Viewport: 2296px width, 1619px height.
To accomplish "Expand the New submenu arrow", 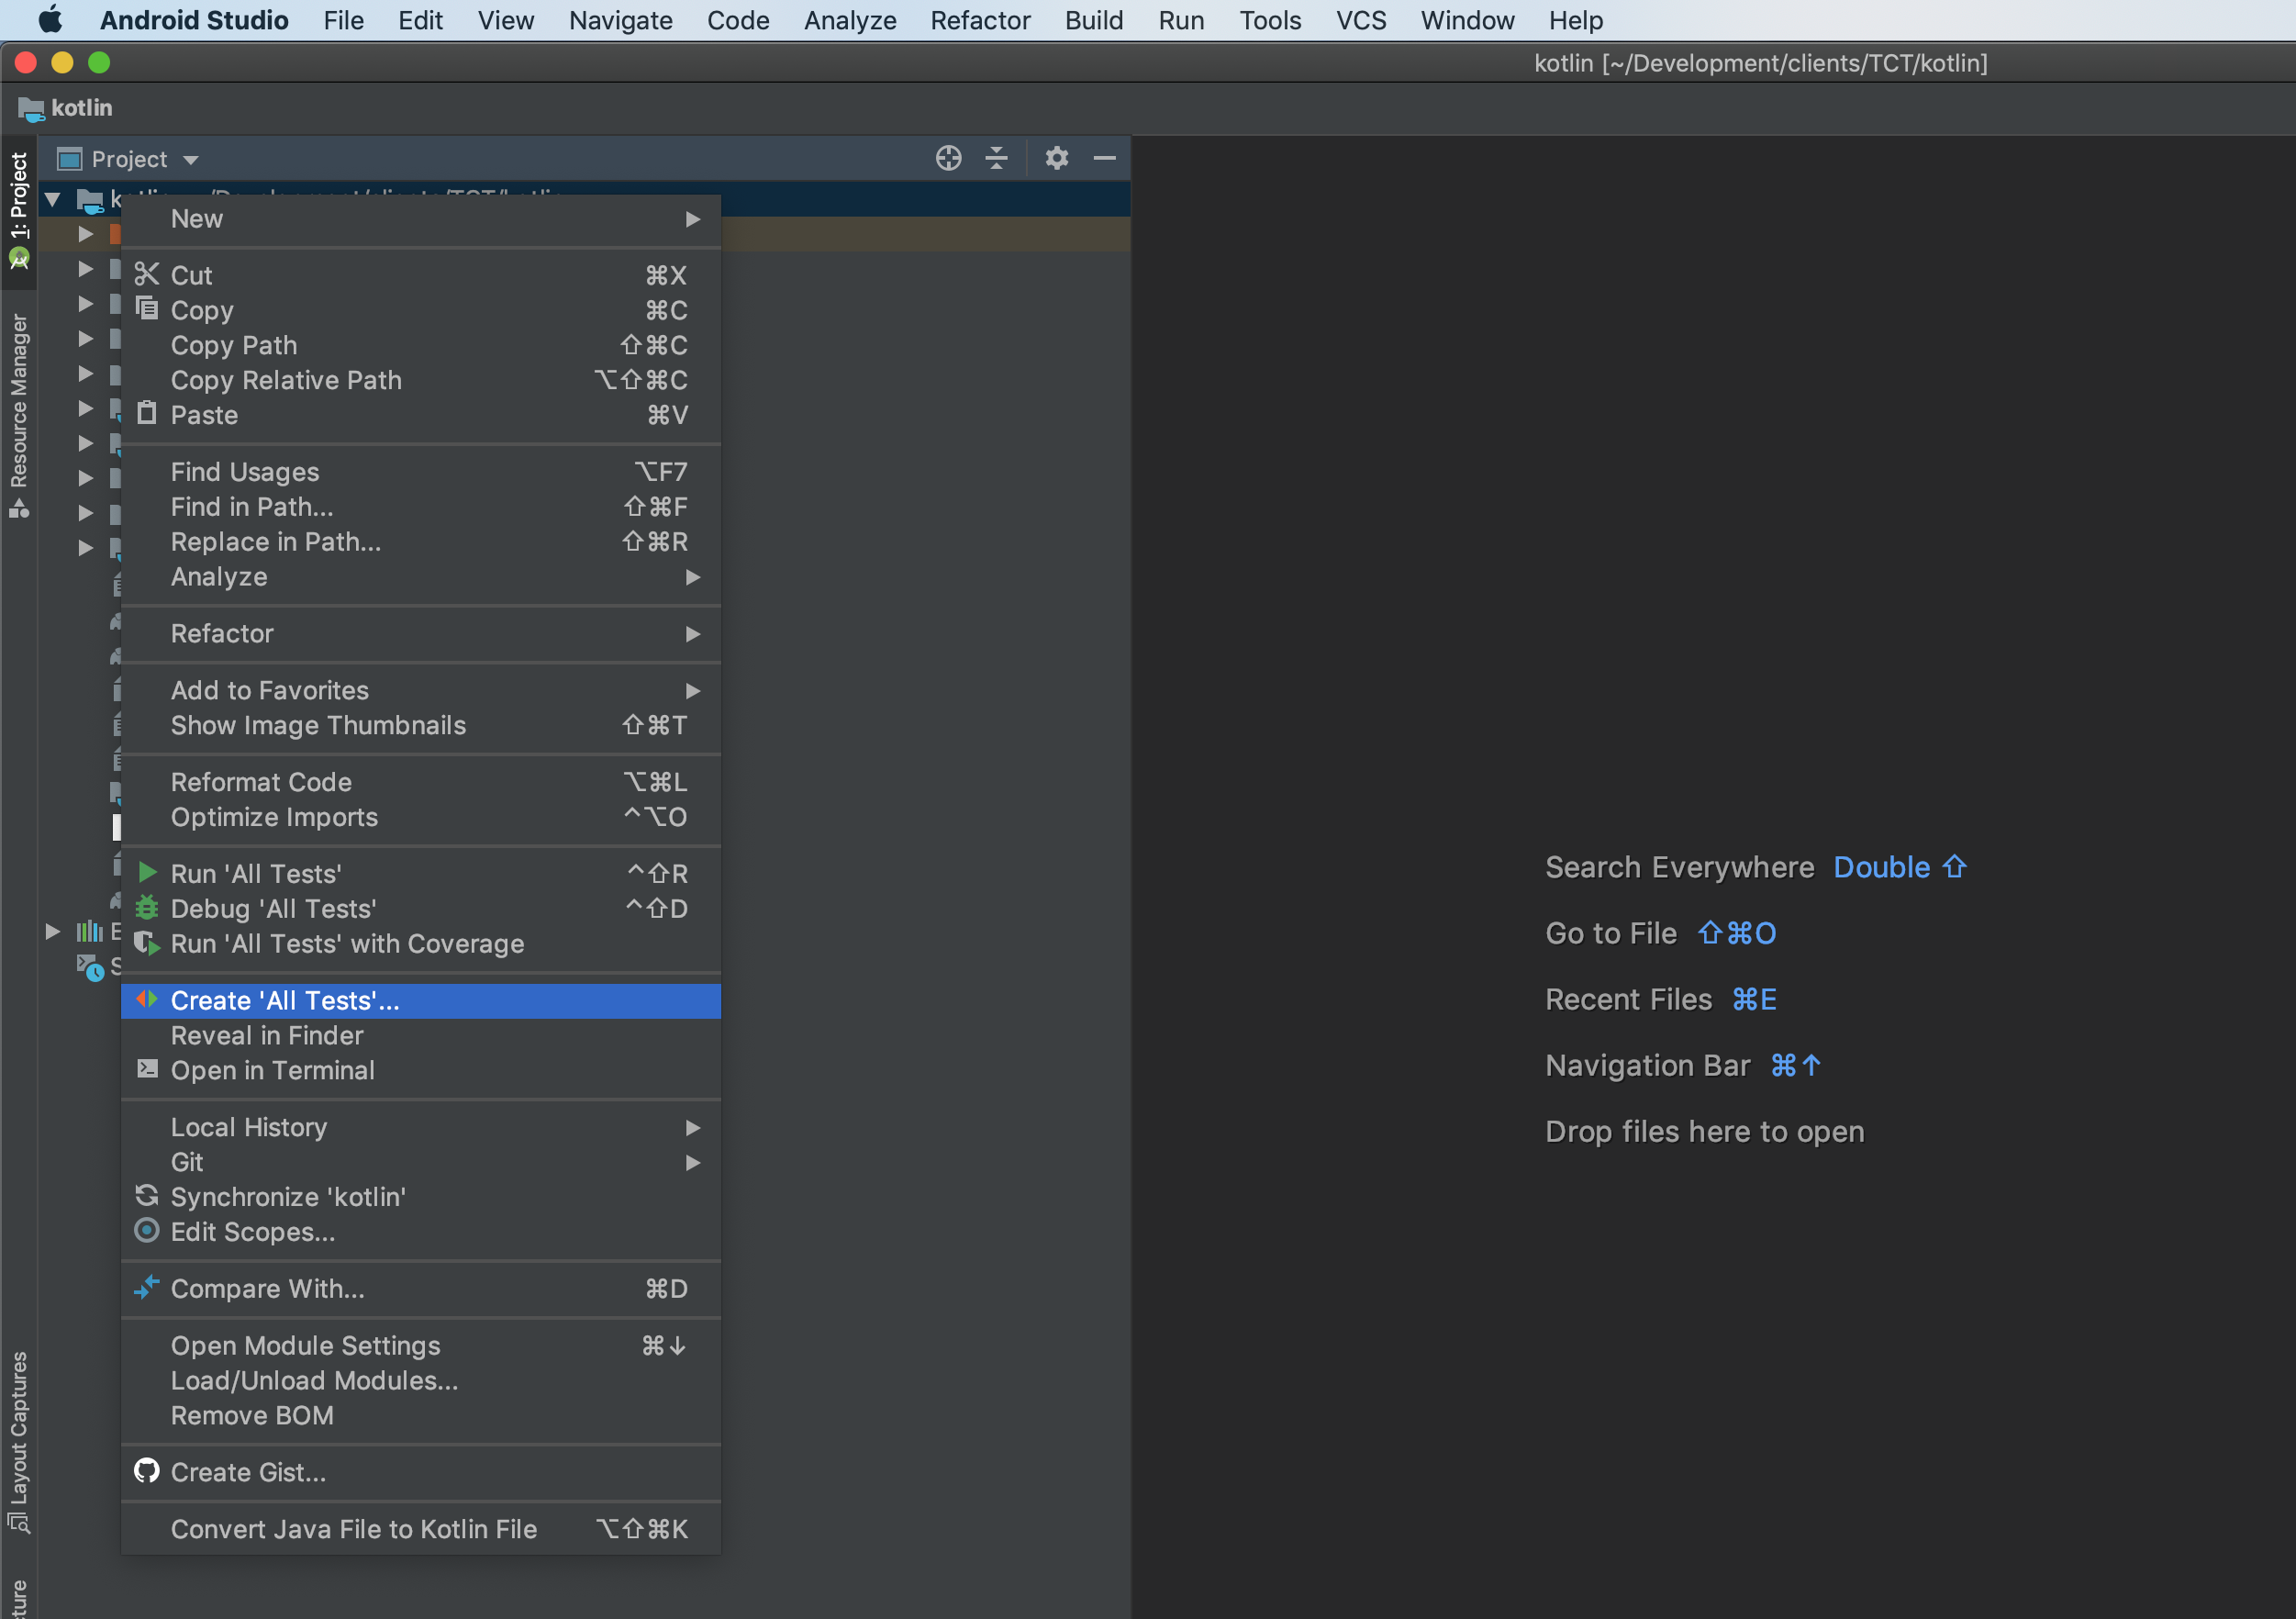I will tap(693, 219).
